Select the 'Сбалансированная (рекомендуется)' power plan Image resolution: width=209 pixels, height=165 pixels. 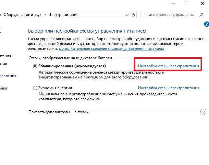(x=35, y=66)
